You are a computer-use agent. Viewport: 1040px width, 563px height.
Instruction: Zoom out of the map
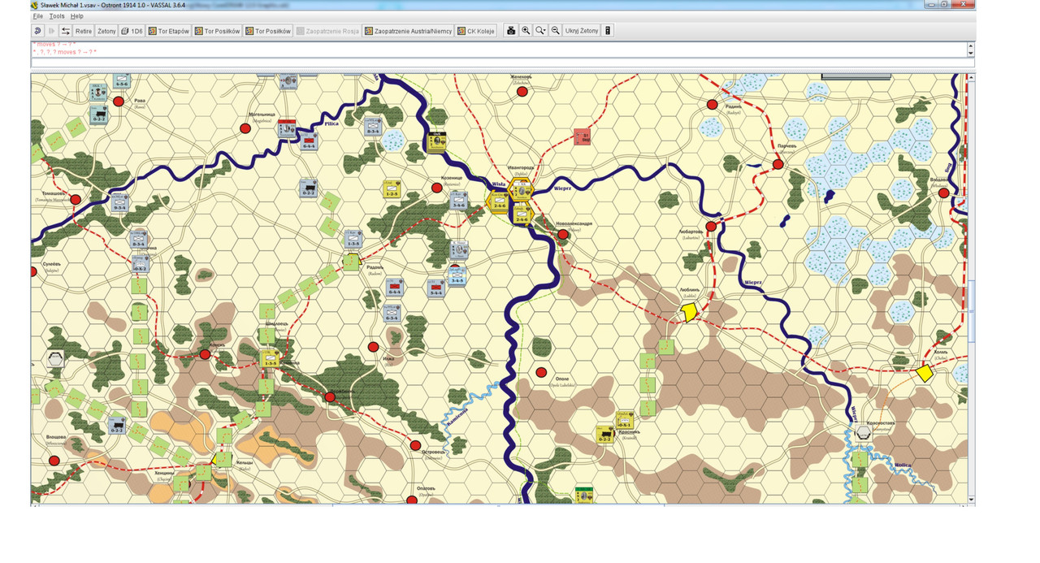coord(555,31)
